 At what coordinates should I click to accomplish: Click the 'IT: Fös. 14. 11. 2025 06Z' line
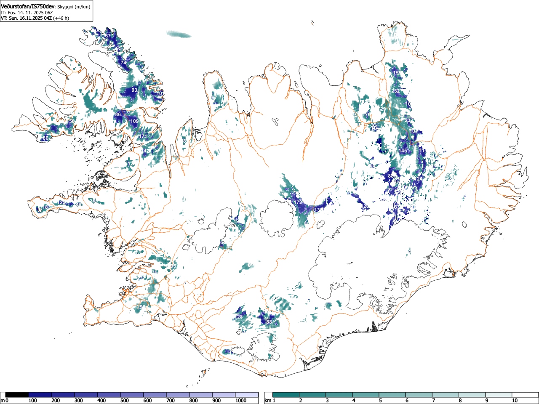(x=27, y=13)
